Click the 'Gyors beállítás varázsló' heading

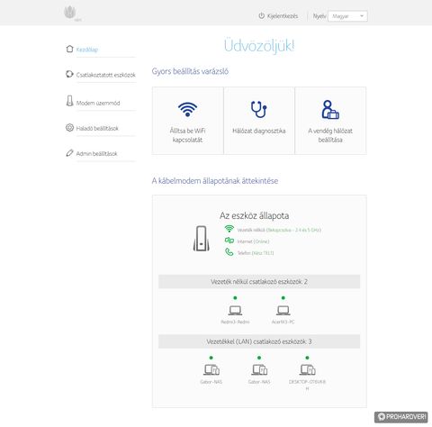190,71
